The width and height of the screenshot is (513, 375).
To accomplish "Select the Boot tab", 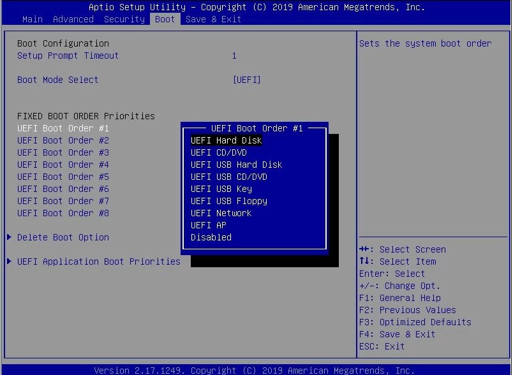I will click(165, 19).
